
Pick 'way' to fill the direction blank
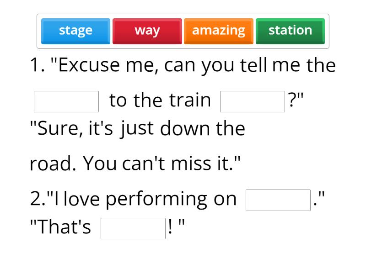(x=147, y=31)
